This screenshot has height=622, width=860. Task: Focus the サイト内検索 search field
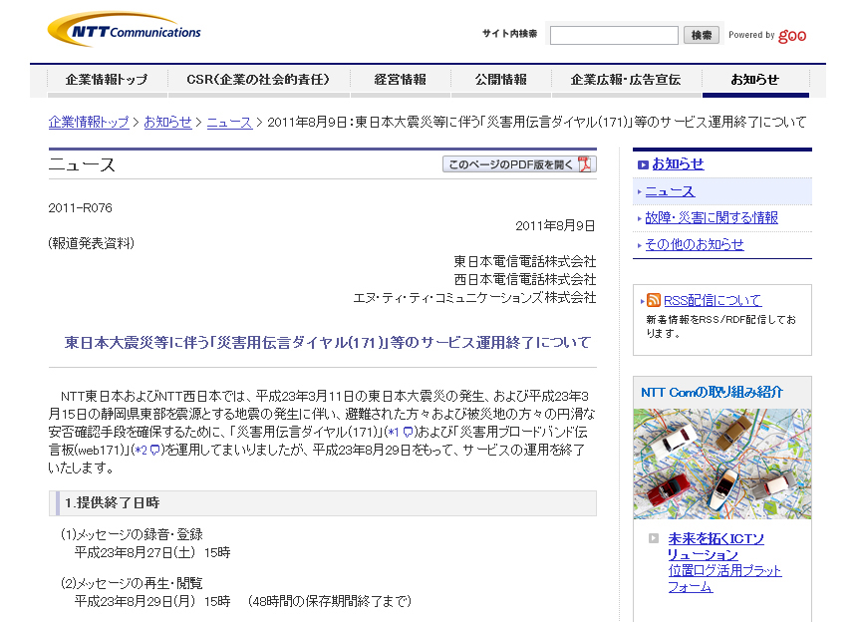point(614,35)
